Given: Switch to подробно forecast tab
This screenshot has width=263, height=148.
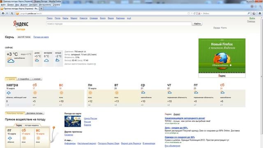Looking at the screenshot, I should tap(24, 79).
